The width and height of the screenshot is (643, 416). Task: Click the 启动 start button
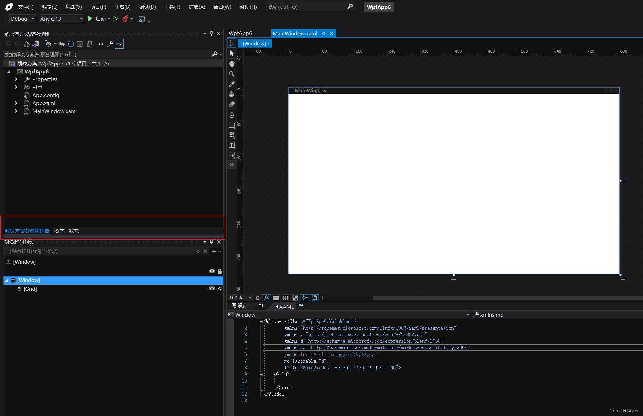point(99,19)
